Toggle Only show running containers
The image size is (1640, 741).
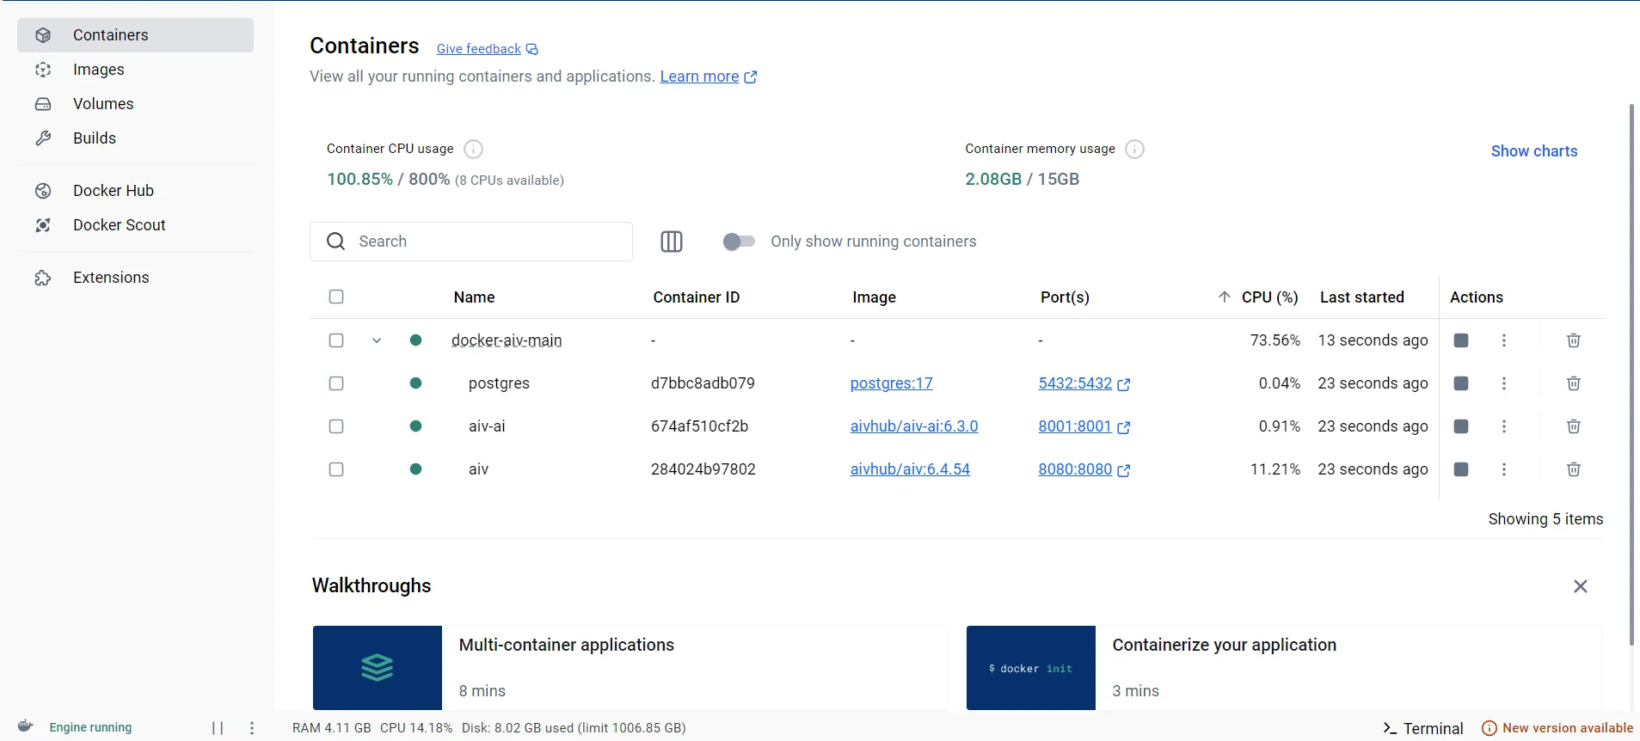click(x=739, y=242)
